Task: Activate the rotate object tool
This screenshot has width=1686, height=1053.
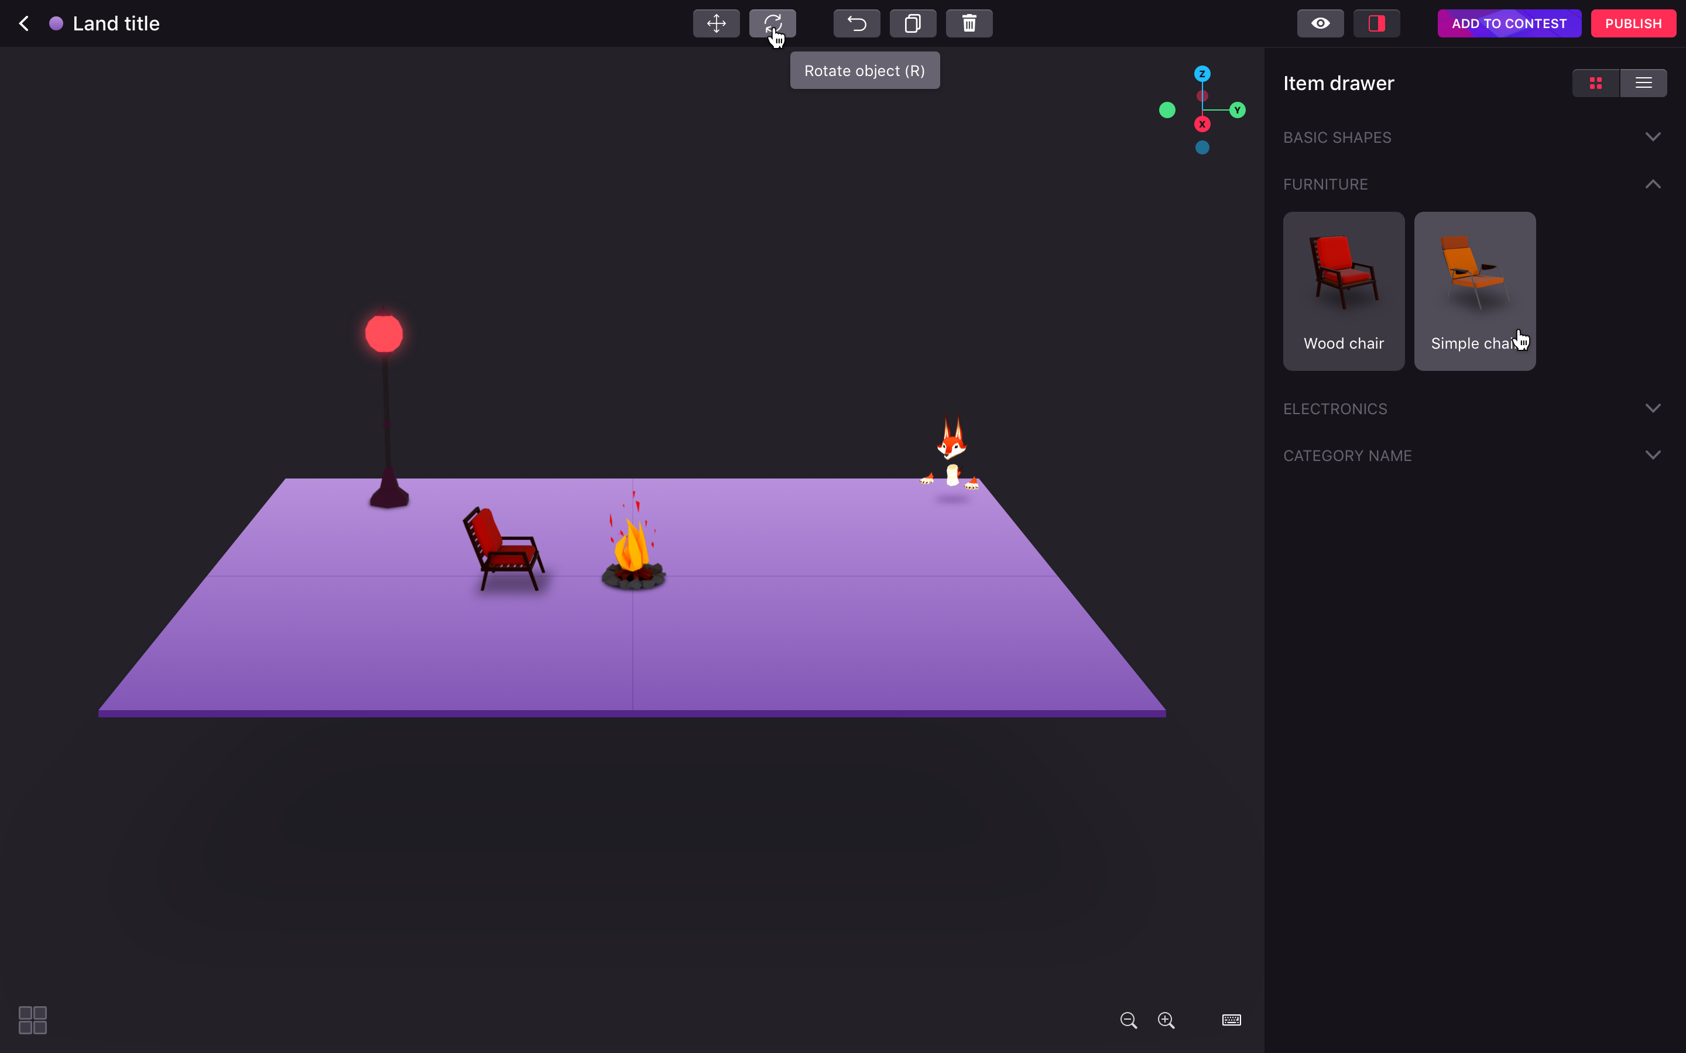Action: point(772,23)
